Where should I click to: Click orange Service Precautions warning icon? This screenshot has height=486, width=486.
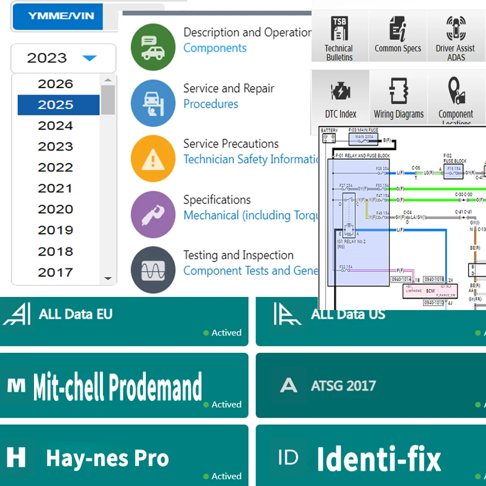(153, 158)
